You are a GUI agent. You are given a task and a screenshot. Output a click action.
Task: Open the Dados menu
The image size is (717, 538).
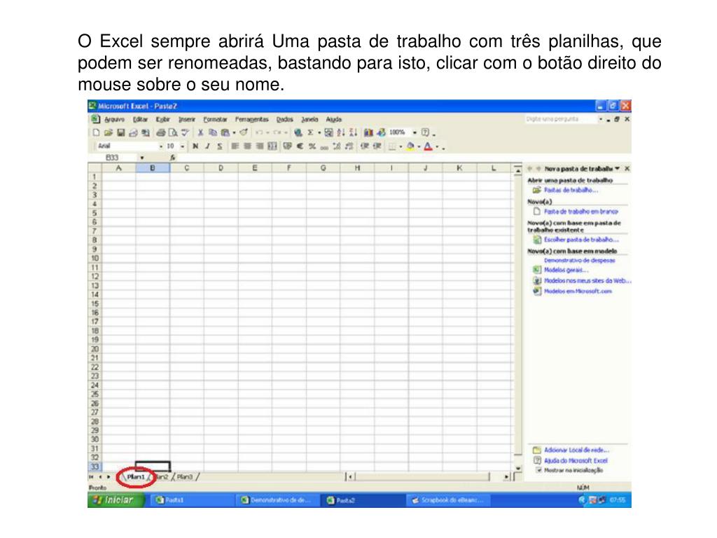284,119
